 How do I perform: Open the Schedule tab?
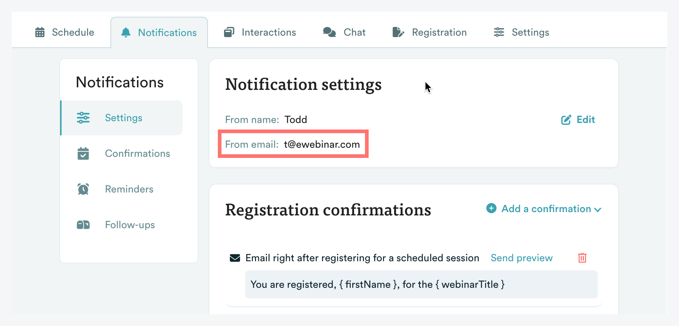tap(73, 32)
